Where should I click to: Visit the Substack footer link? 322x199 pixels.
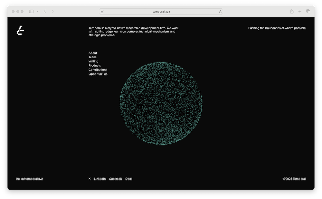click(x=115, y=179)
